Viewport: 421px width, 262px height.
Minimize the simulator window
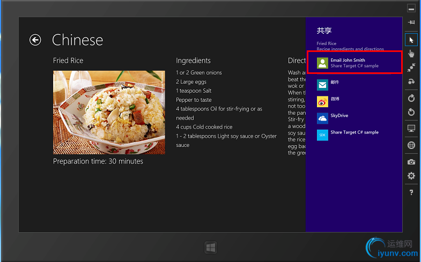pyautogui.click(x=411, y=9)
